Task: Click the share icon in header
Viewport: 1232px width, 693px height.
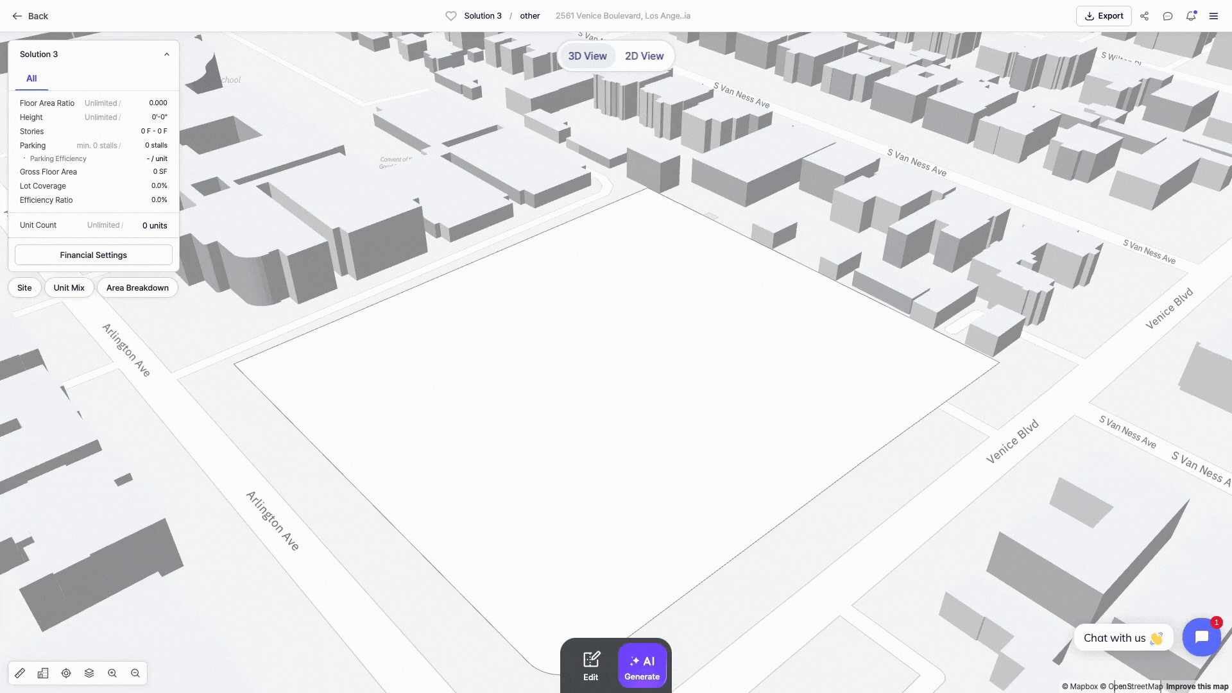Action: pos(1144,16)
